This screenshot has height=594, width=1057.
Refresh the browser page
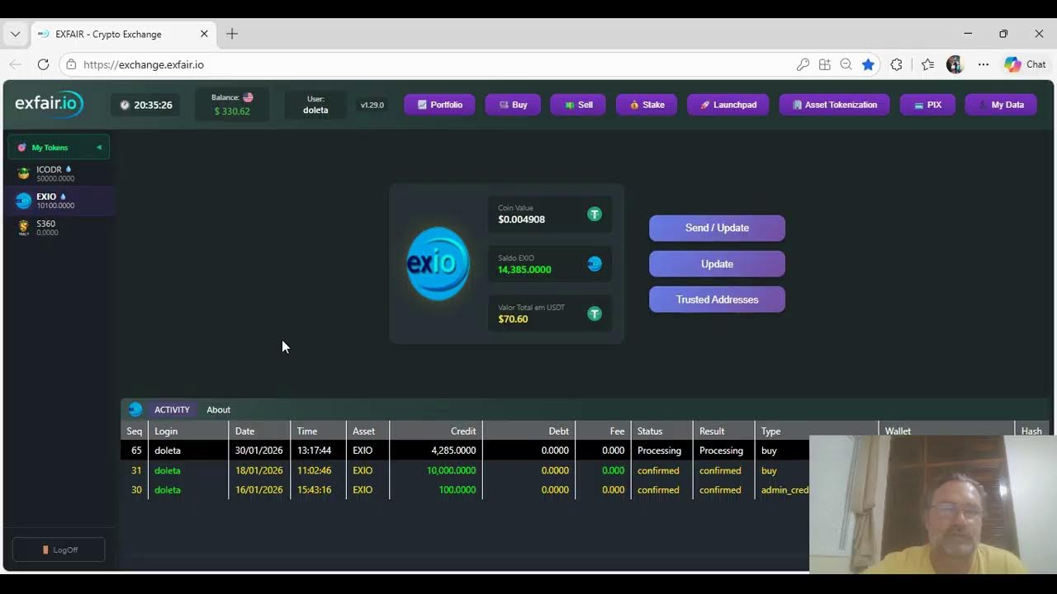(x=43, y=64)
